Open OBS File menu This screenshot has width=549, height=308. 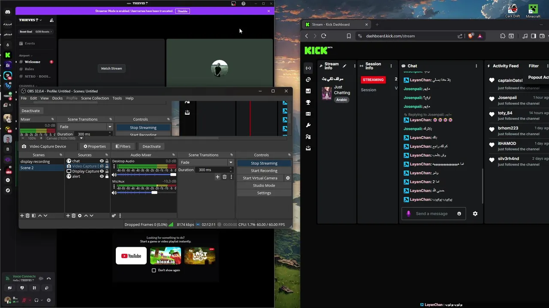pyautogui.click(x=24, y=98)
